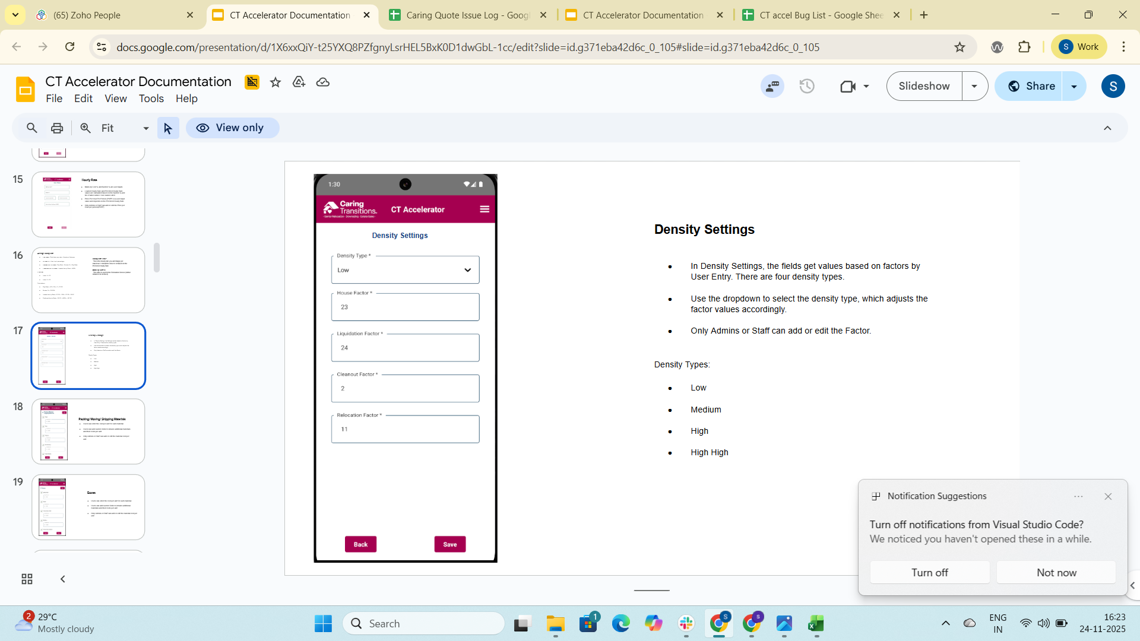Open the Tools menu
Viewport: 1140px width, 641px height.
(x=151, y=99)
